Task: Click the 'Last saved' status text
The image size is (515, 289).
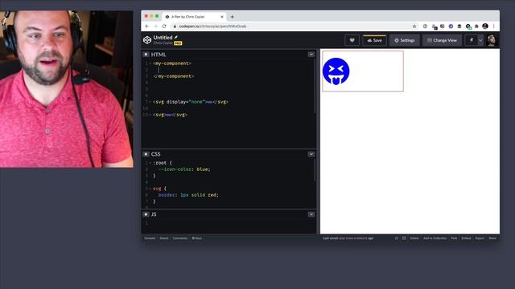Action: click(x=348, y=238)
